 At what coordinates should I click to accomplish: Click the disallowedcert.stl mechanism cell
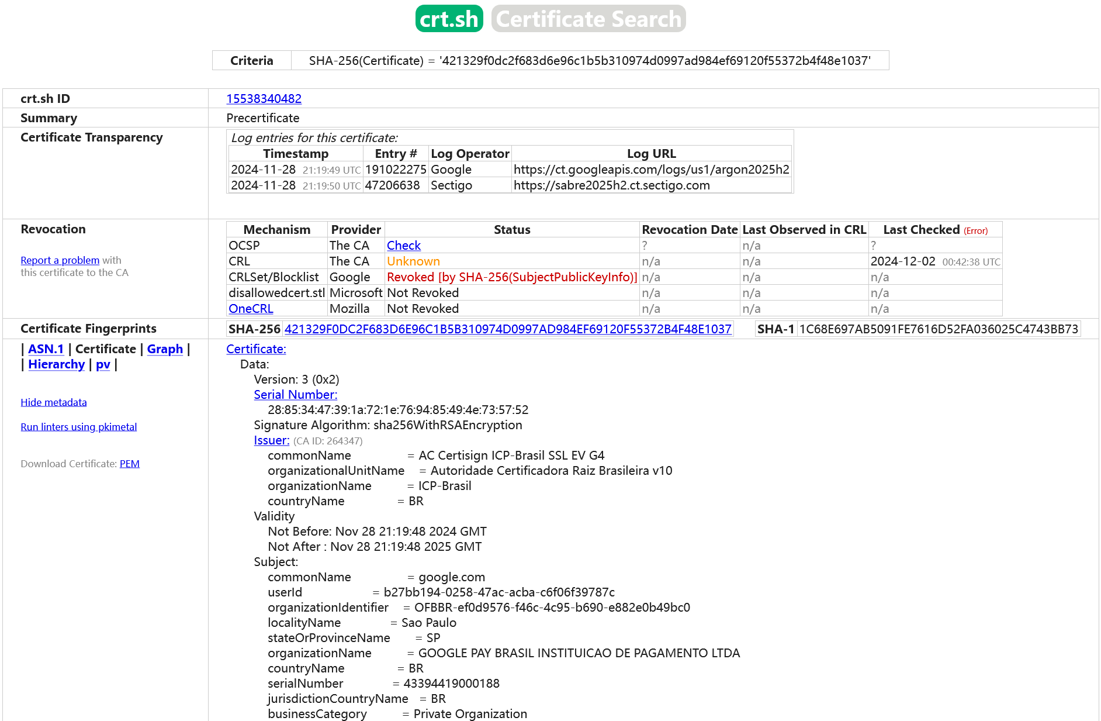point(276,293)
